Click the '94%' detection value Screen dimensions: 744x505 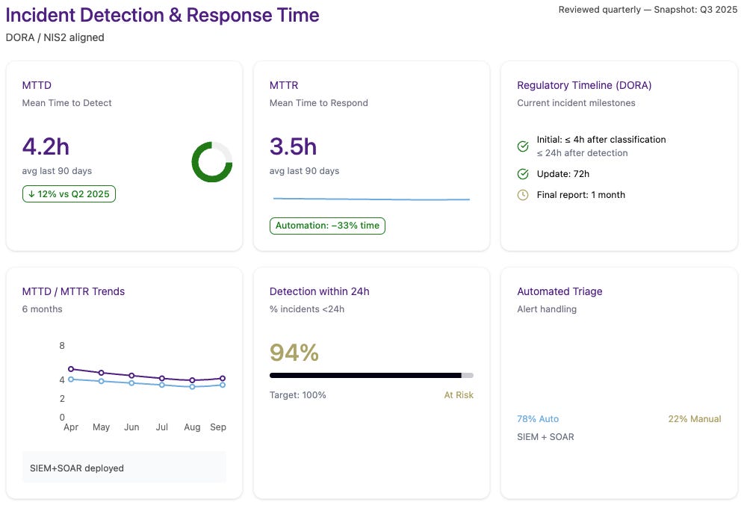(294, 353)
